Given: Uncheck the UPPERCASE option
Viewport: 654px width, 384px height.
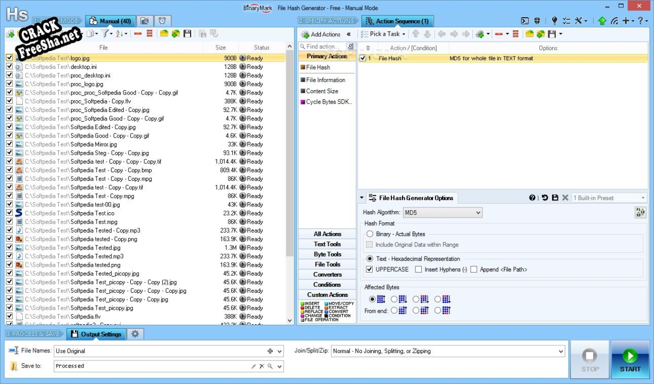Looking at the screenshot, I should pos(369,269).
